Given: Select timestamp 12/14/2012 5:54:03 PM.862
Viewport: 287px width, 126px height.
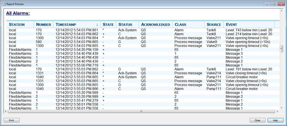Looking at the screenshot, I should click(77, 34).
